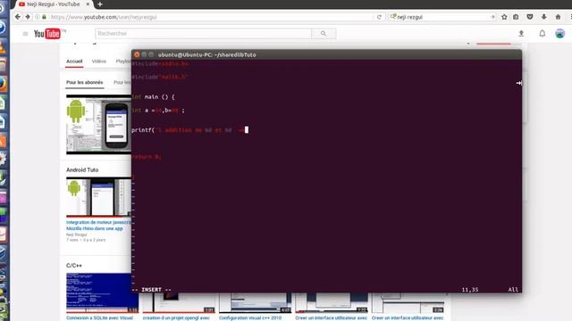
Task: Open the Android Tuto section heading
Action: (82, 169)
